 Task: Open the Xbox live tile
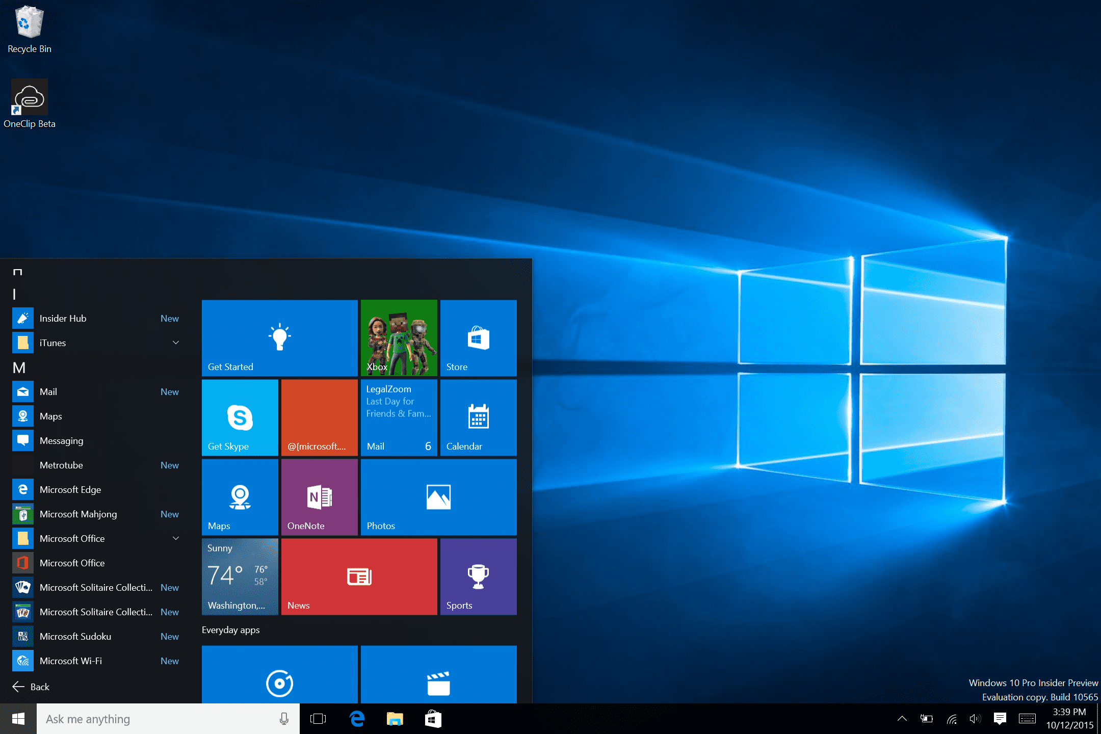tap(399, 338)
